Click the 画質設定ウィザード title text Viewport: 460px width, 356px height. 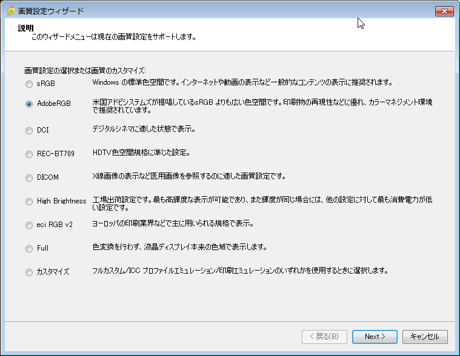(51, 12)
